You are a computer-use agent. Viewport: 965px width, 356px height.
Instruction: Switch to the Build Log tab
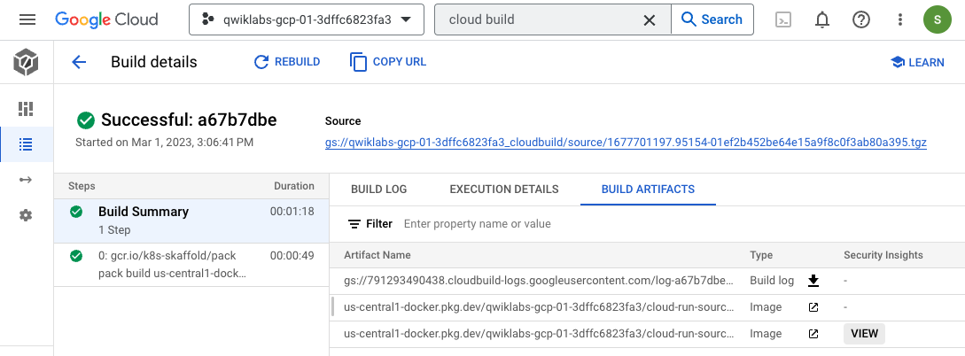pos(378,189)
